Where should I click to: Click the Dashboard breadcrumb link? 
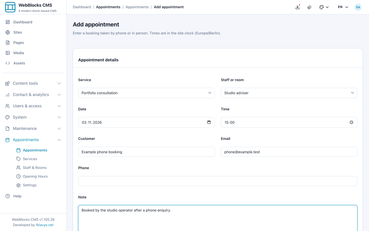coord(82,7)
